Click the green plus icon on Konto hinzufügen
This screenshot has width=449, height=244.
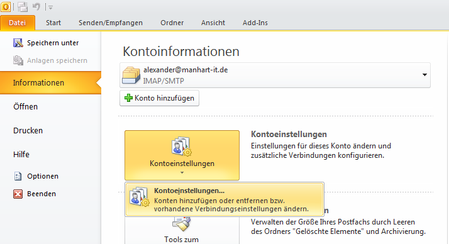[x=128, y=98]
